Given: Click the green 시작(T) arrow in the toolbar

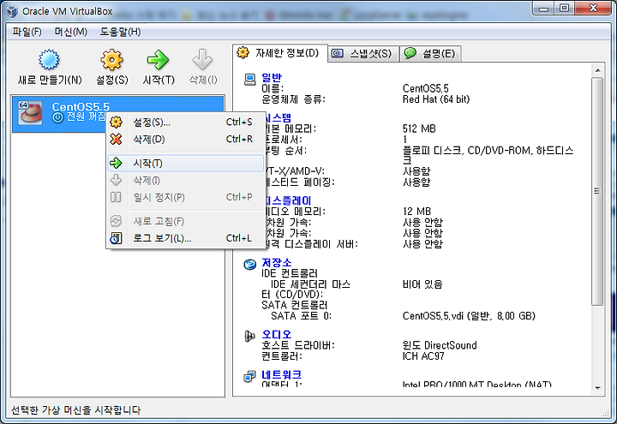Looking at the screenshot, I should (159, 60).
